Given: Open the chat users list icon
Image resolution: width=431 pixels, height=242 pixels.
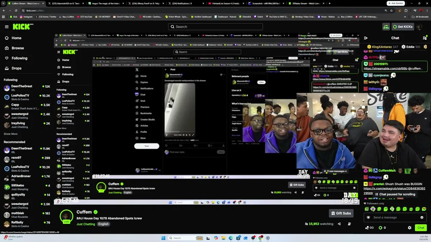Looking at the screenshot, I should [x=425, y=38].
